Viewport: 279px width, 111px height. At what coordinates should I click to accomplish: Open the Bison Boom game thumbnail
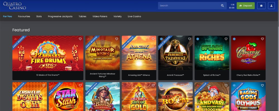[175, 97]
